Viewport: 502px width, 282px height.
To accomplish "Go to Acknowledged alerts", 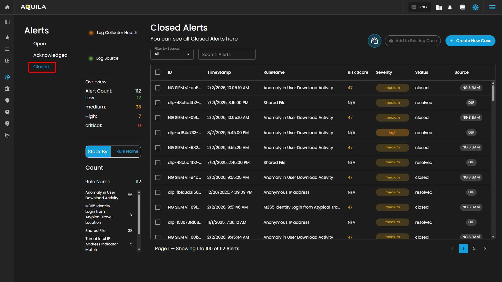I will [50, 55].
